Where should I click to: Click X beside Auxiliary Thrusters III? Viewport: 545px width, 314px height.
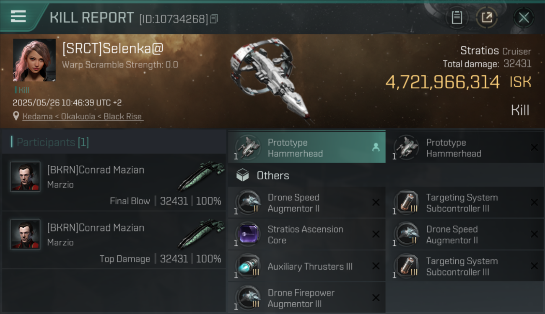[x=376, y=266]
